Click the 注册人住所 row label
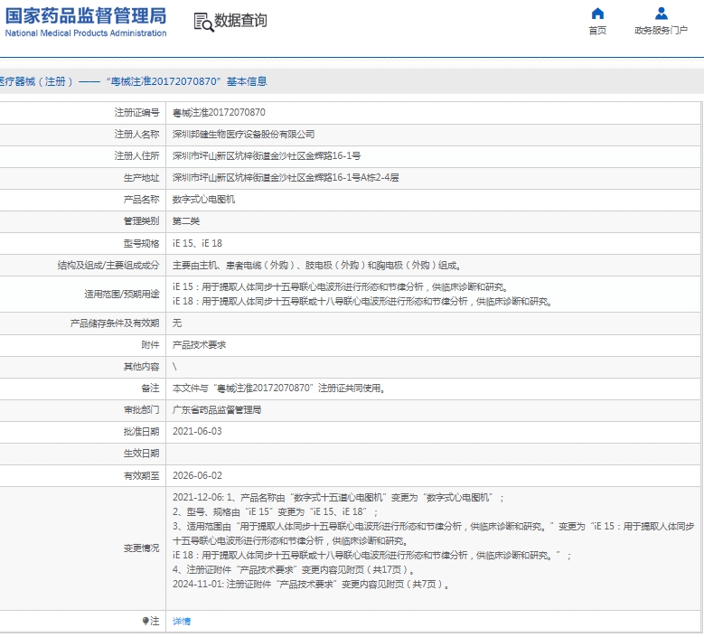This screenshot has width=704, height=637. (136, 155)
